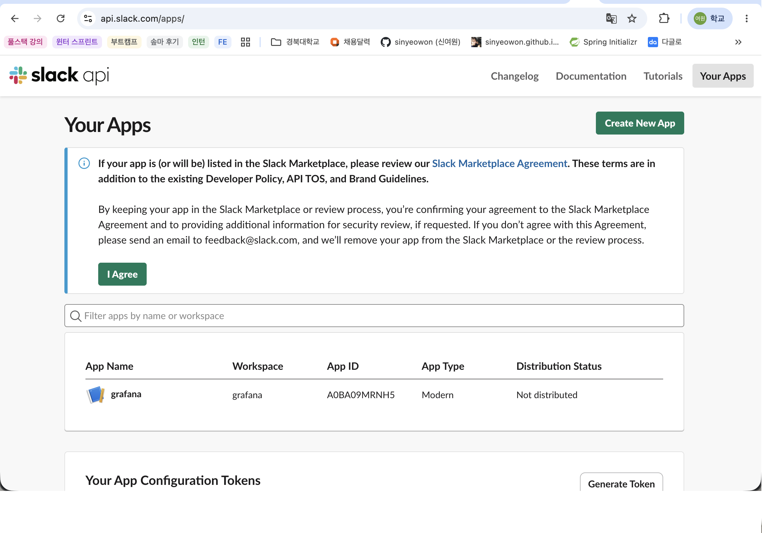
Task: Open the browser extensions menu
Action: pyautogui.click(x=664, y=18)
